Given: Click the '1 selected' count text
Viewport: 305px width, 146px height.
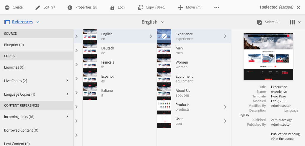Looking at the screenshot, I should click(268, 7).
